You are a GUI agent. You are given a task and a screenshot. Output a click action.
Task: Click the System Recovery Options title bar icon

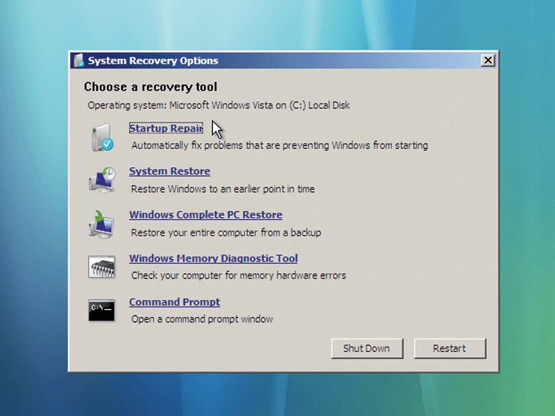[x=78, y=60]
